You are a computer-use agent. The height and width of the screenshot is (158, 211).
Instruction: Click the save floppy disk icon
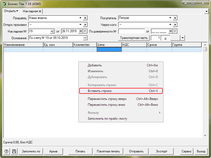pos(14,151)
